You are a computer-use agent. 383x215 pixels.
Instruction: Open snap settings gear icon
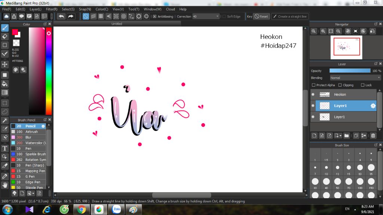(146, 16)
